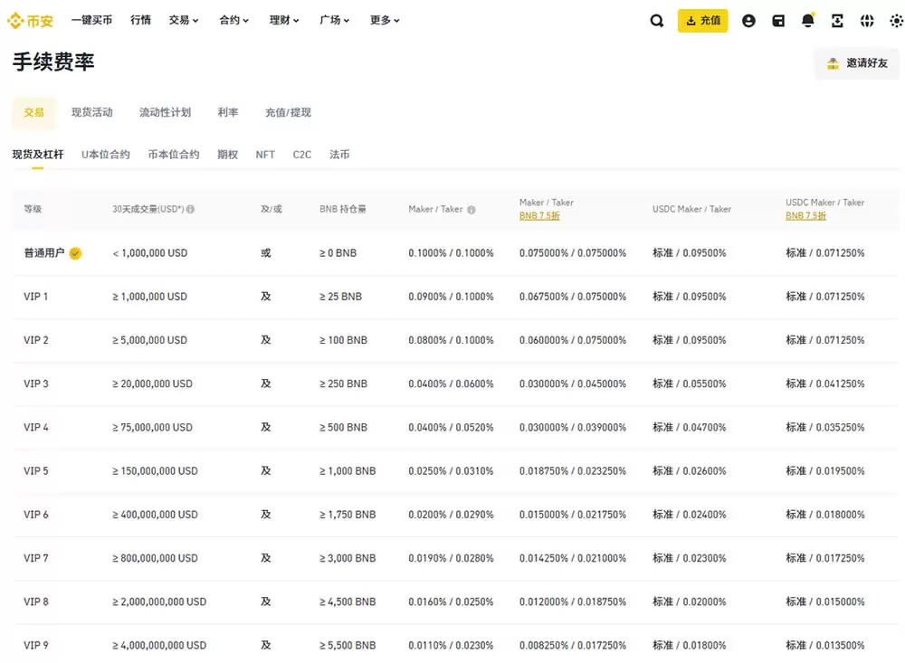Select the NFT tab

pyautogui.click(x=265, y=155)
